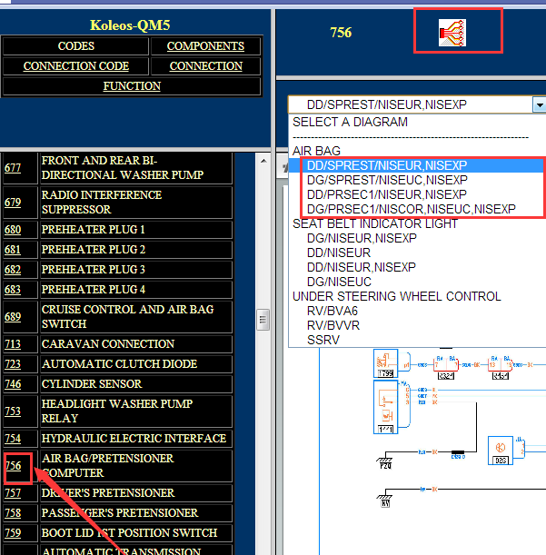This screenshot has width=546, height=555.
Task: Open component code 756
Action: (x=14, y=466)
